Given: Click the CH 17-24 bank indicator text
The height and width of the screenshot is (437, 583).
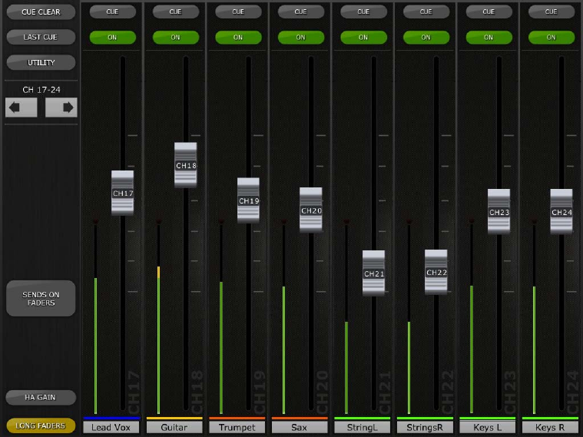Looking at the screenshot, I should pos(41,90).
